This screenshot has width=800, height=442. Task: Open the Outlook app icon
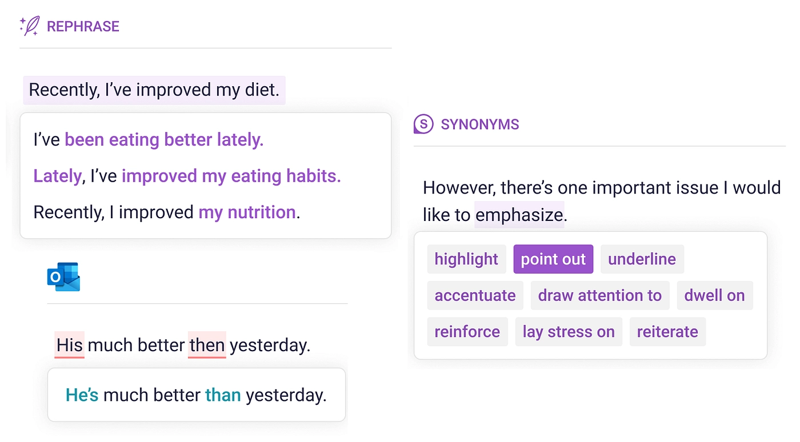pyautogui.click(x=63, y=277)
